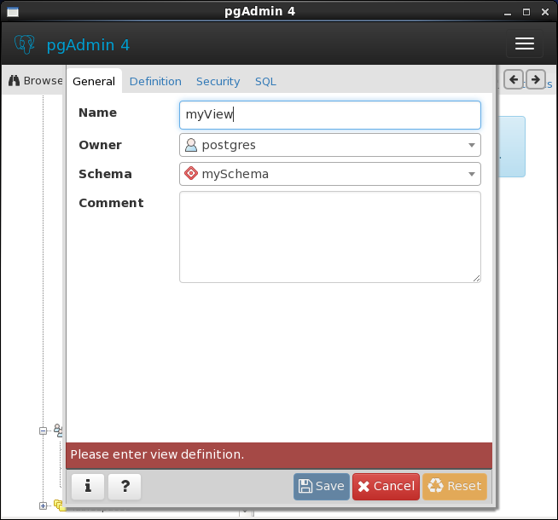Click the left arrow navigation button

click(513, 79)
